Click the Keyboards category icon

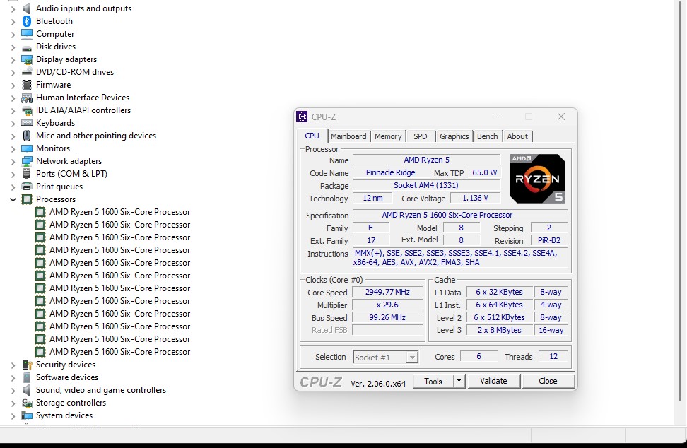tap(27, 123)
